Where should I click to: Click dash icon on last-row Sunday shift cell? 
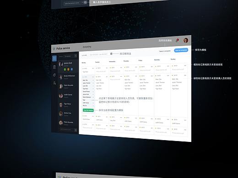pyautogui.click(x=185, y=130)
